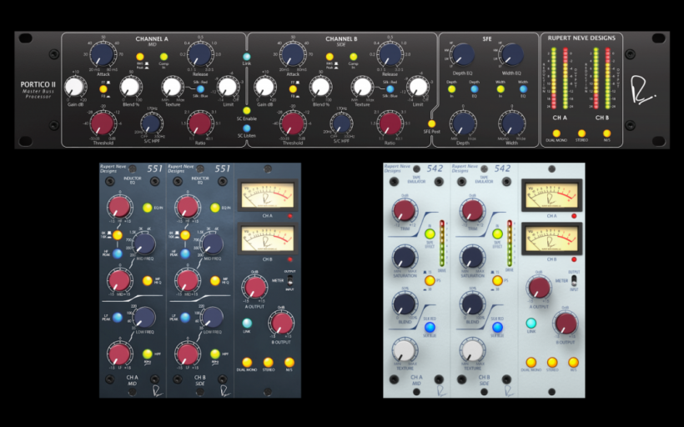
Task: Toggle EQ In on 551 CH B
Action: [215, 208]
